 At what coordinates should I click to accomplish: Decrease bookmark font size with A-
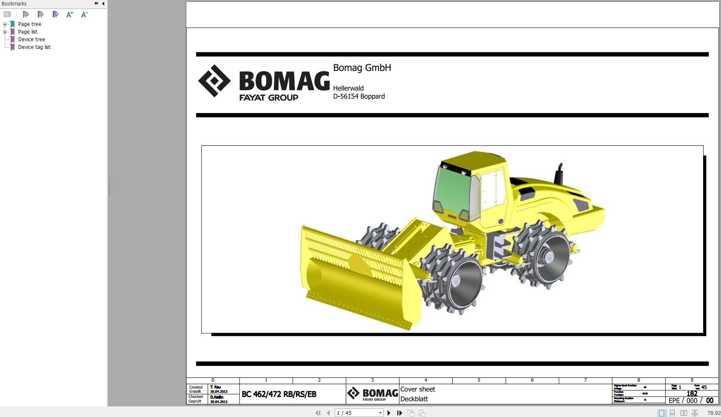(84, 14)
